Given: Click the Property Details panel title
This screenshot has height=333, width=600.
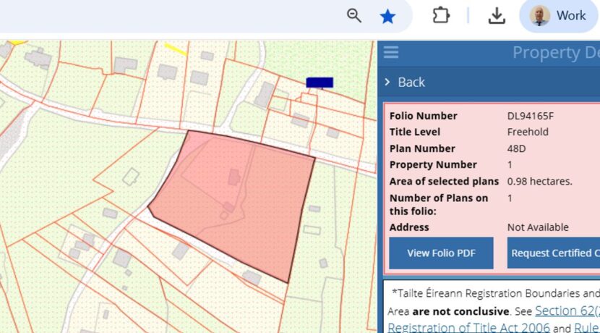Looking at the screenshot, I should coord(555,53).
